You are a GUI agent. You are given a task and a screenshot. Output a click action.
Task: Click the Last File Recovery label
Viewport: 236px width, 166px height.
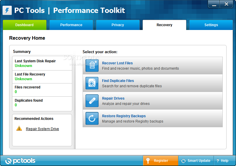(x=30, y=74)
